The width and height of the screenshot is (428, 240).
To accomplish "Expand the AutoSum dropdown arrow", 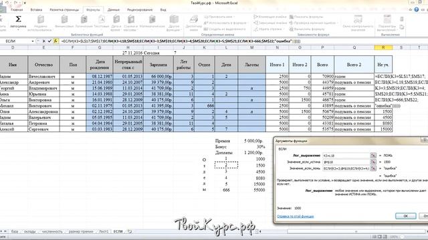I will point(18,29).
